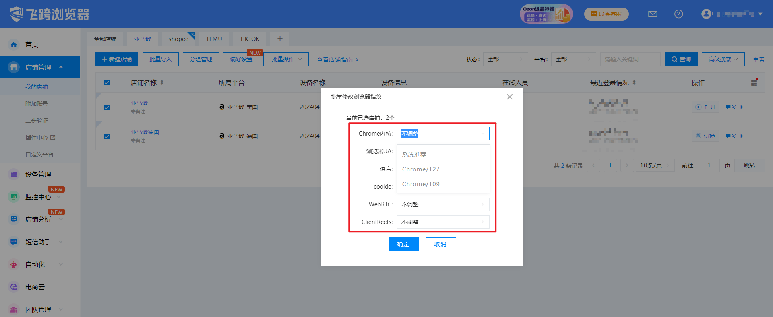Go to 首页 home in sidebar
Viewport: 773px width, 317px height.
point(31,45)
